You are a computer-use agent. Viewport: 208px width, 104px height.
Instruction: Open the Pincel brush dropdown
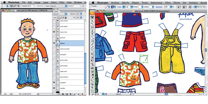[x=142, y=7]
